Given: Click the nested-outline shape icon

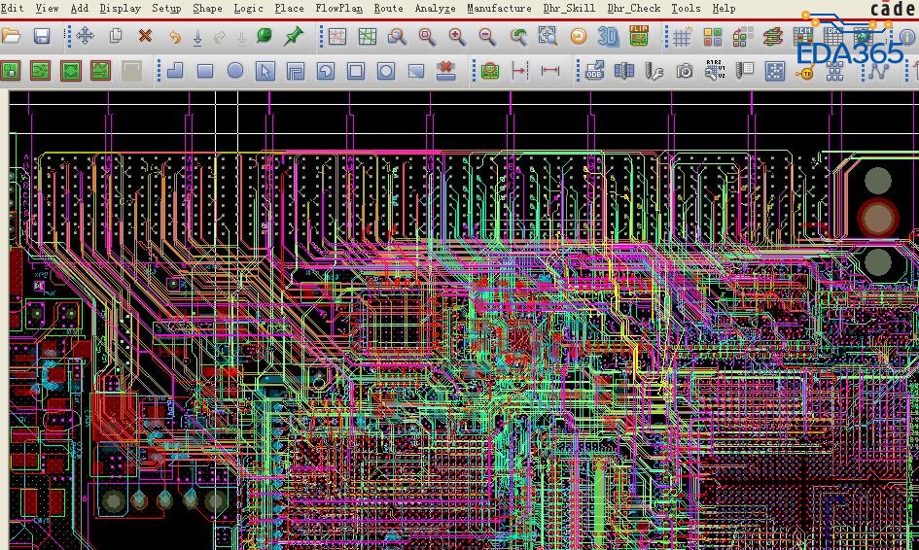Looking at the screenshot, I should point(296,71).
